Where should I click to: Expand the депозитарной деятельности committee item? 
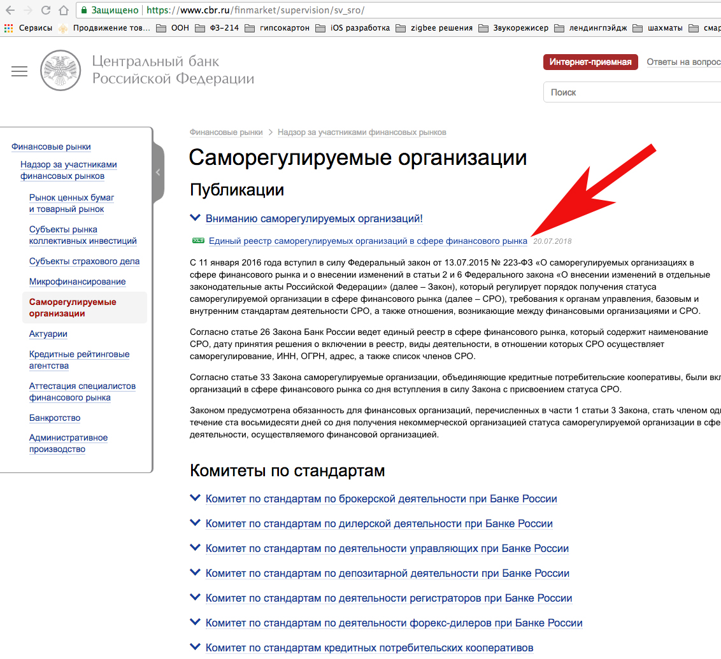[387, 574]
